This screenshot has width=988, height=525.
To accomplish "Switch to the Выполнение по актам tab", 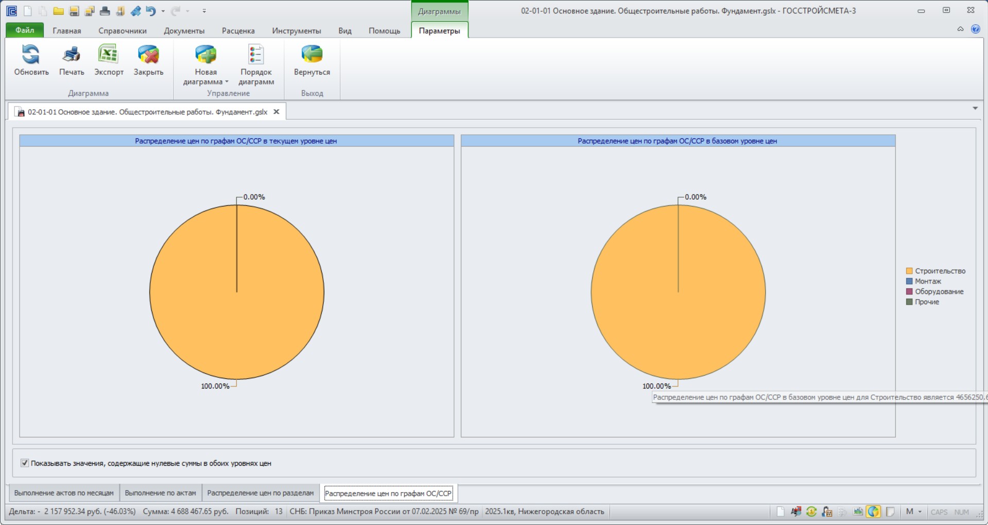I will pyautogui.click(x=161, y=493).
